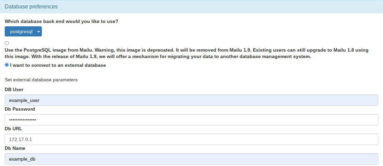The image size is (383, 166).
Task: Click the 'DB User' field label
Action: pos(14,89)
